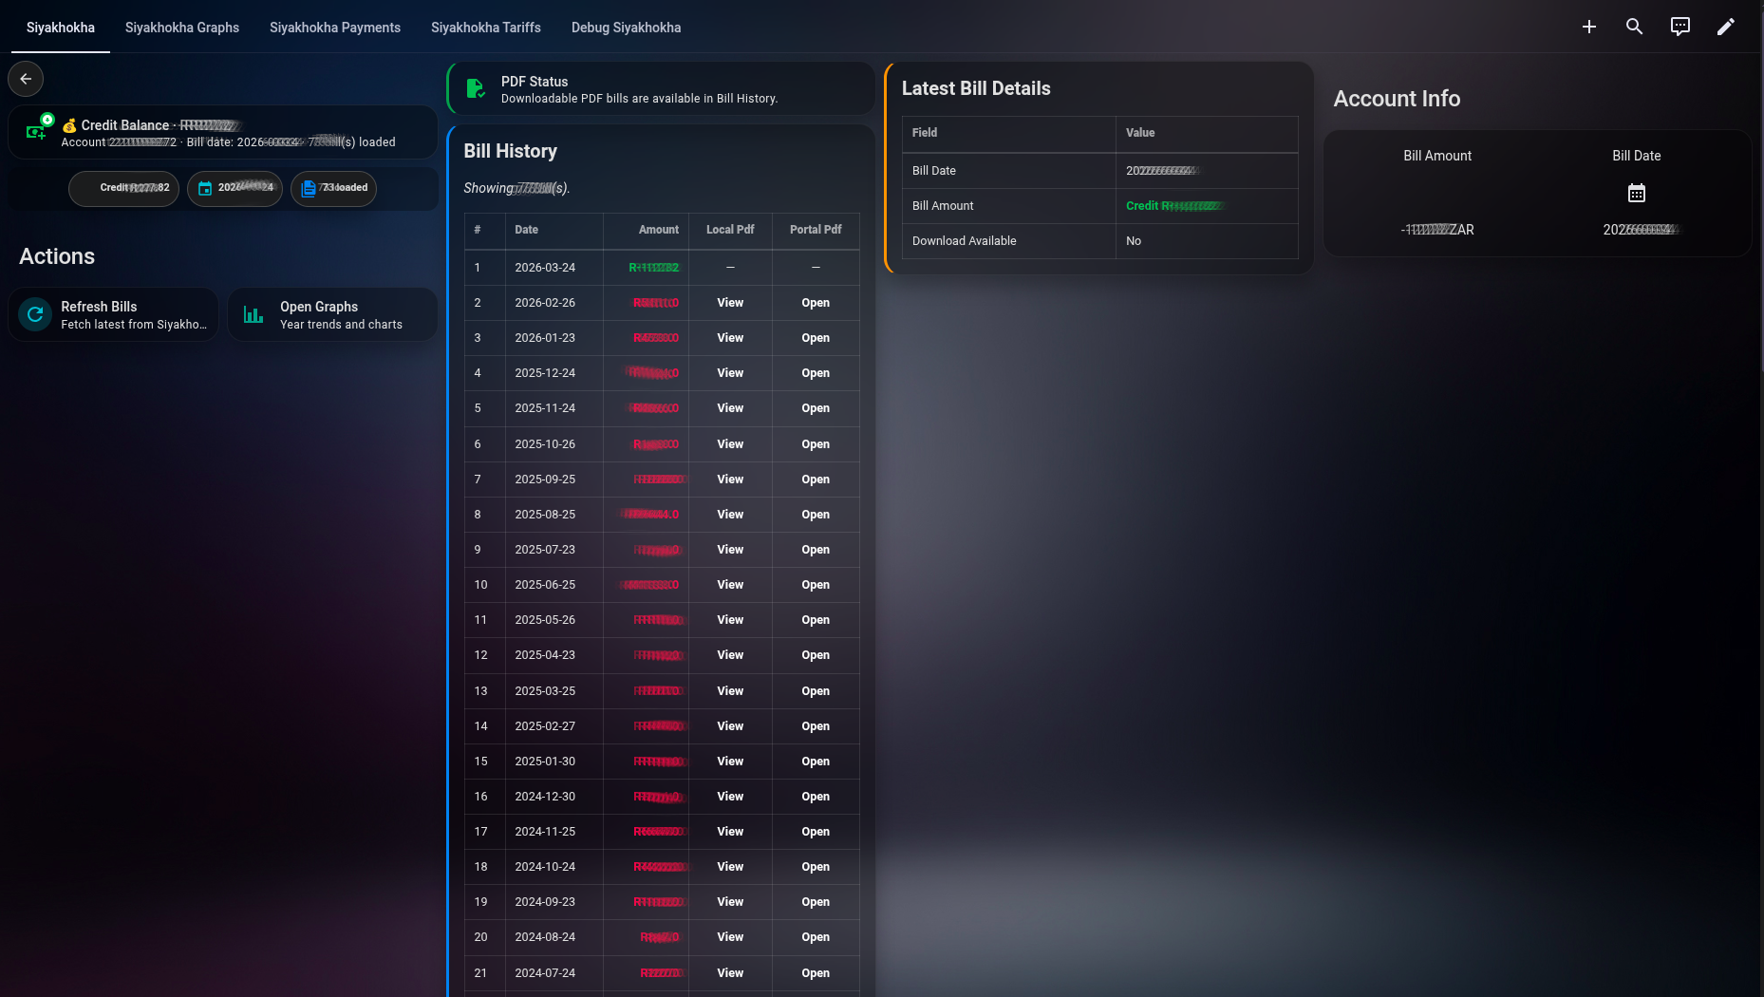Click the bills loaded chip
Image resolution: width=1764 pixels, height=997 pixels.
pos(333,188)
